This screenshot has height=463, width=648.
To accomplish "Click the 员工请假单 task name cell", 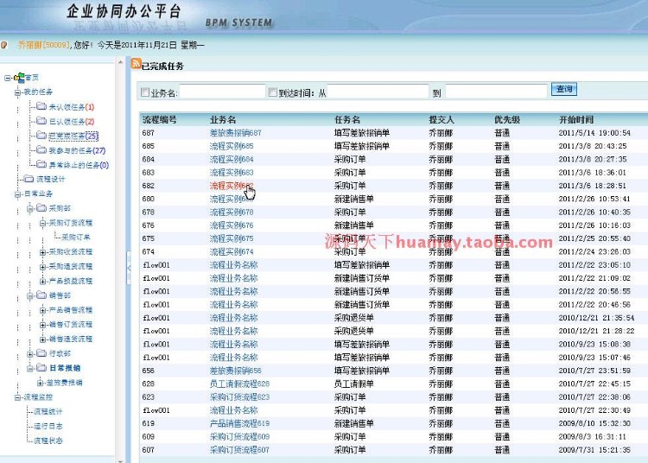I will point(353,384).
